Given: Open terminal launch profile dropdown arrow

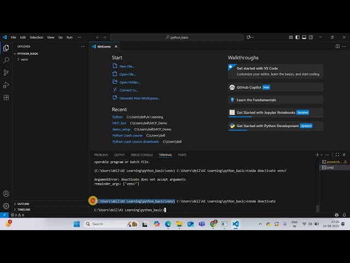Looking at the screenshot, I should click(x=322, y=155).
